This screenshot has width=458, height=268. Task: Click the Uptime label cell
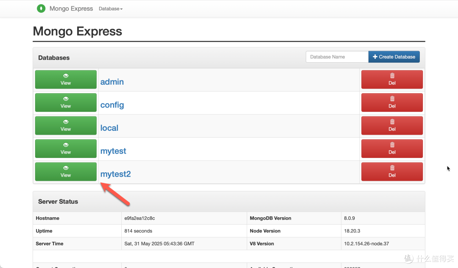coord(77,231)
